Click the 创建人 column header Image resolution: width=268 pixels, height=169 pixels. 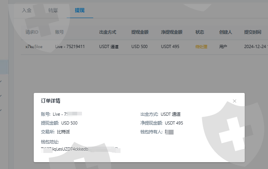pos(225,32)
